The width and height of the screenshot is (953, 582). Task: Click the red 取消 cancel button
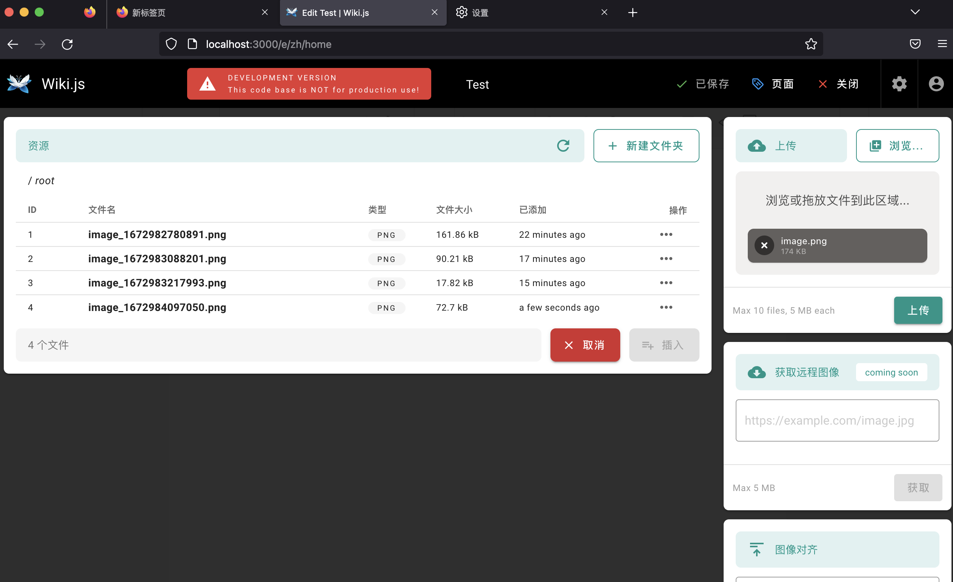(x=585, y=345)
